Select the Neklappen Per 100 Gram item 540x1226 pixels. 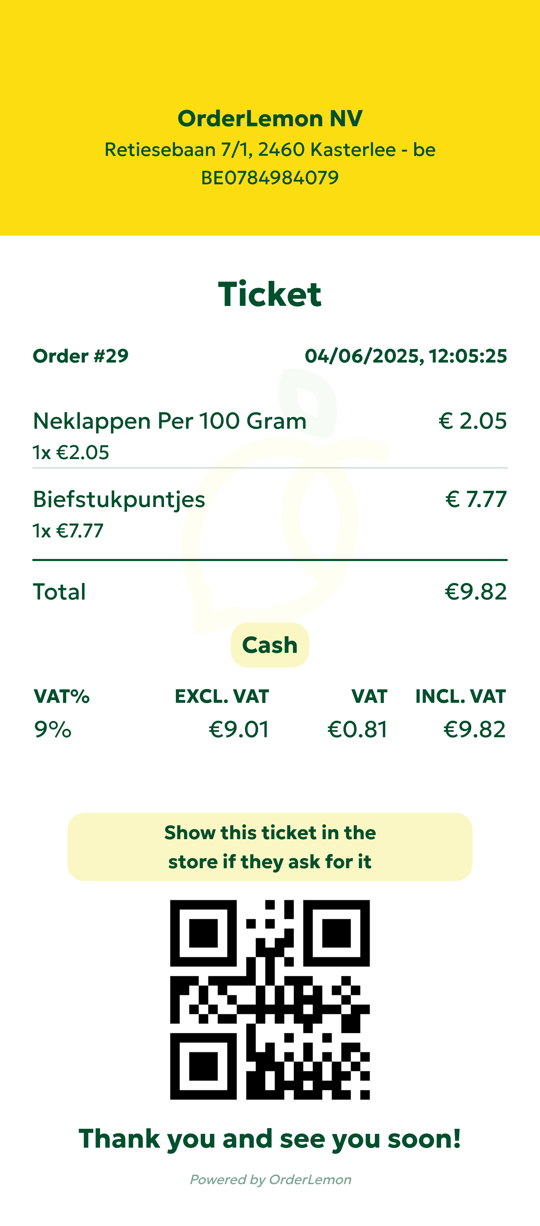169,421
